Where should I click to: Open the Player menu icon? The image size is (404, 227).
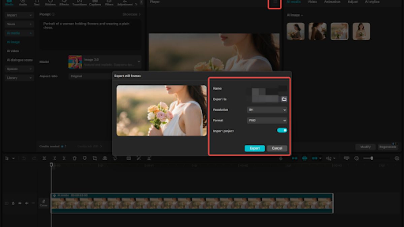click(275, 3)
